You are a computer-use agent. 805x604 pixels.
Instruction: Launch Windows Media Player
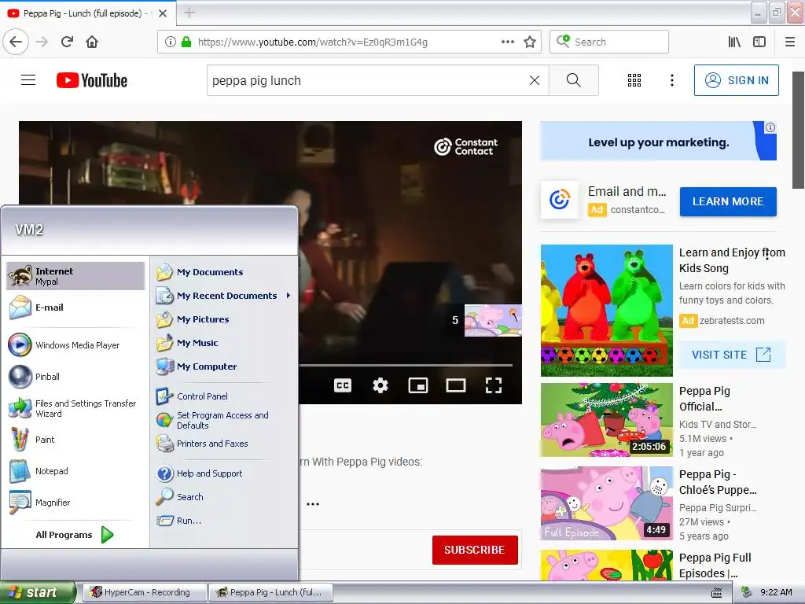pos(75,345)
